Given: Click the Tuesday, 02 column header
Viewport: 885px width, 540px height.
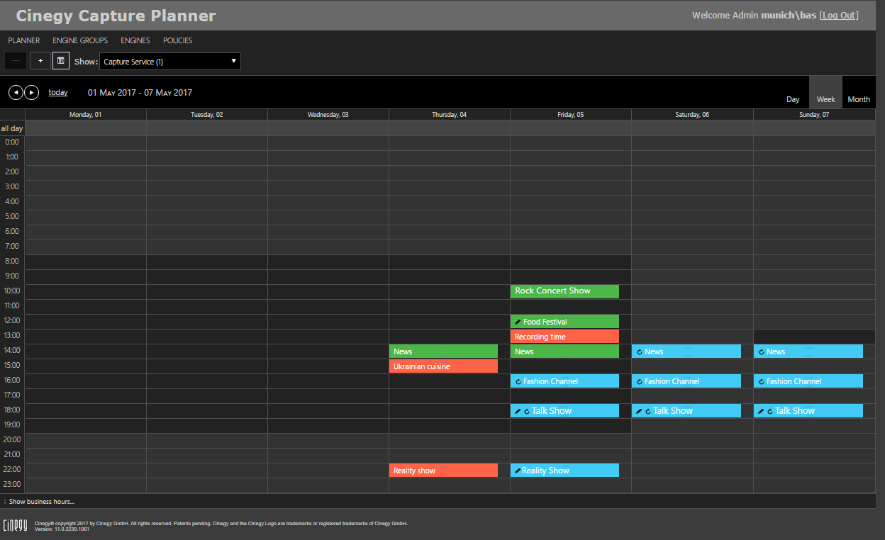Looking at the screenshot, I should 207,114.
